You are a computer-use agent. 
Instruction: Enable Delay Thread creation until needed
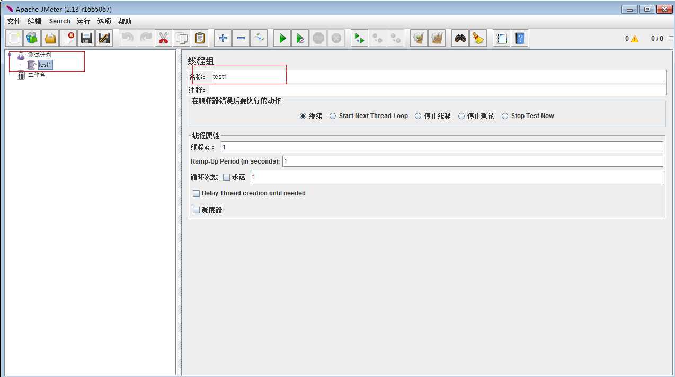point(197,193)
